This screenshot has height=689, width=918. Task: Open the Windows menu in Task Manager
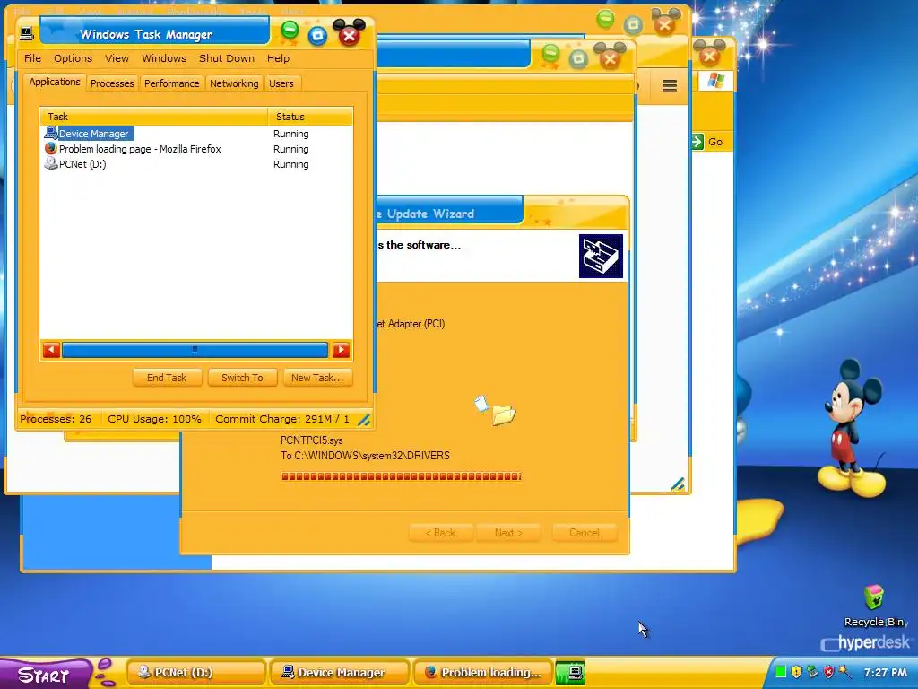point(163,58)
